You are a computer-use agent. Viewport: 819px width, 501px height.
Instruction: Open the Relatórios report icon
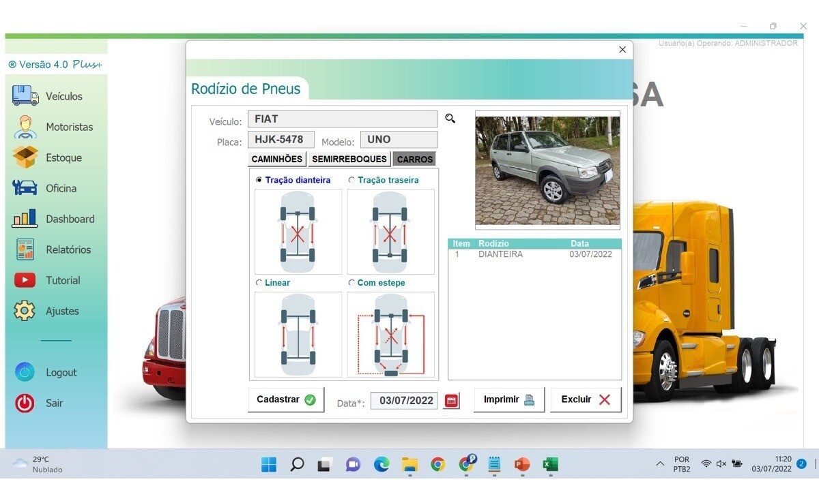[25, 249]
